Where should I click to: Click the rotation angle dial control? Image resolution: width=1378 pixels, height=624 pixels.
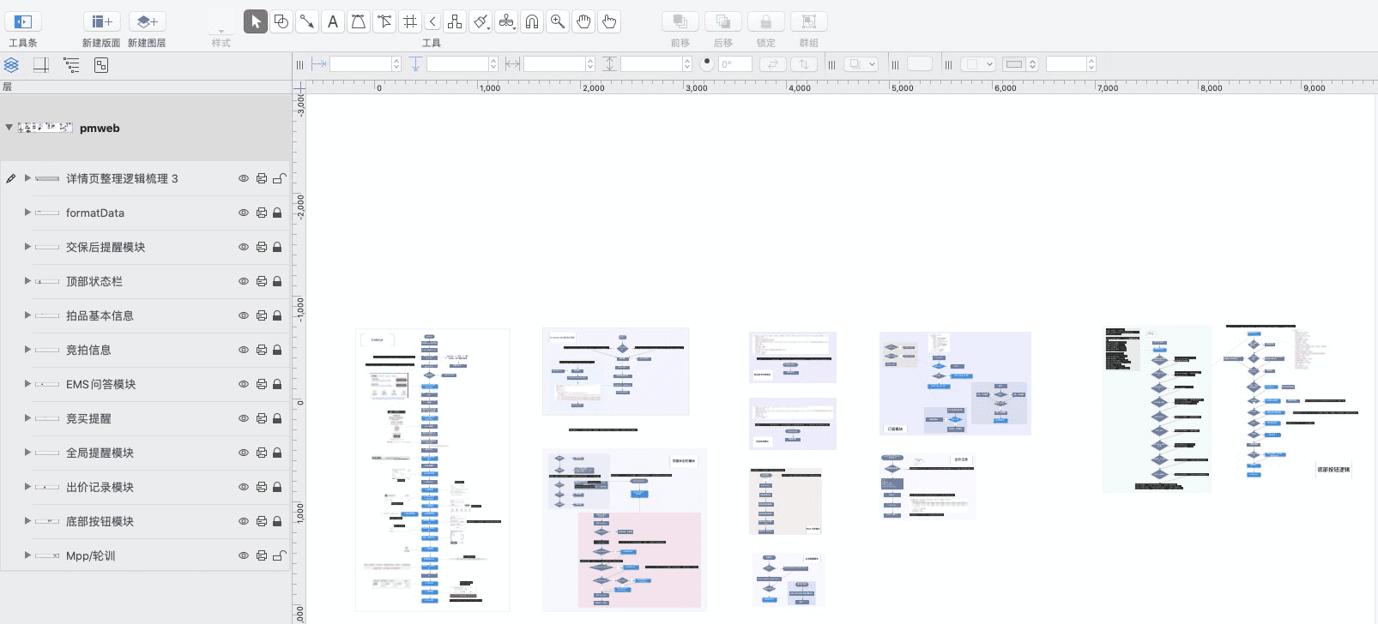tap(707, 63)
